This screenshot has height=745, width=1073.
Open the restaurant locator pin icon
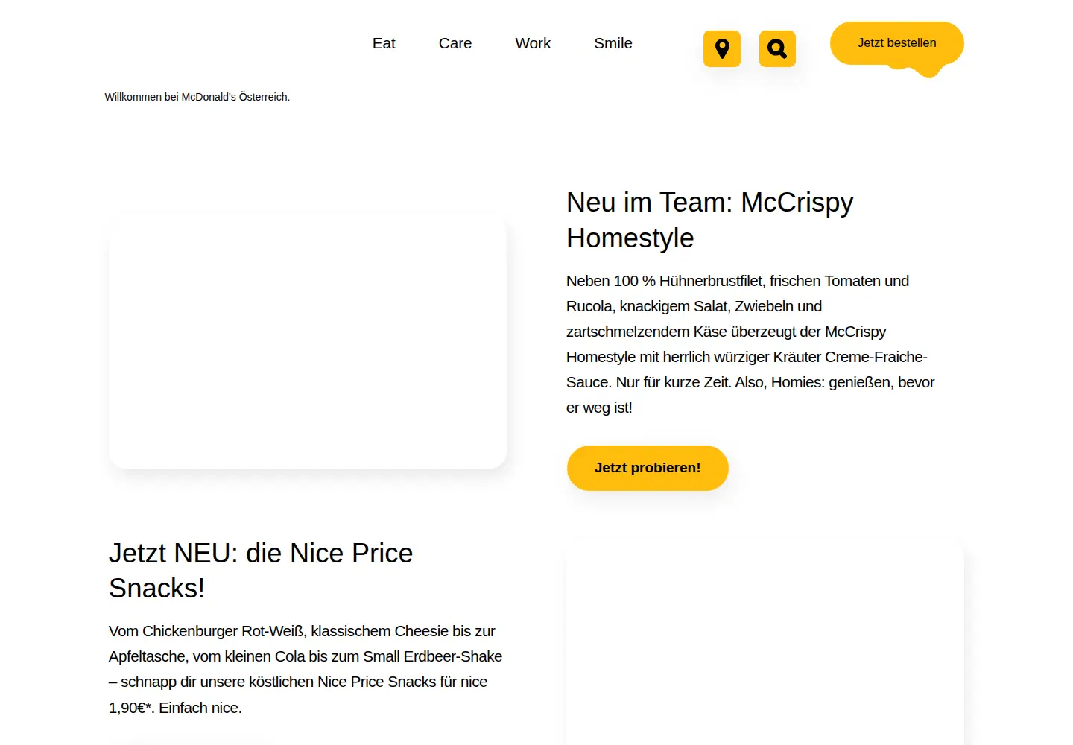(721, 48)
